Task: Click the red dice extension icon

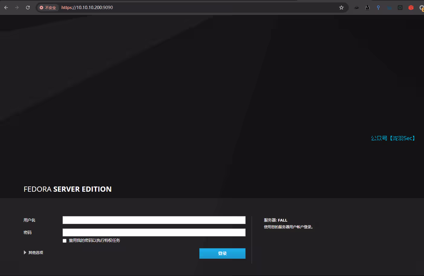Action: (x=411, y=8)
